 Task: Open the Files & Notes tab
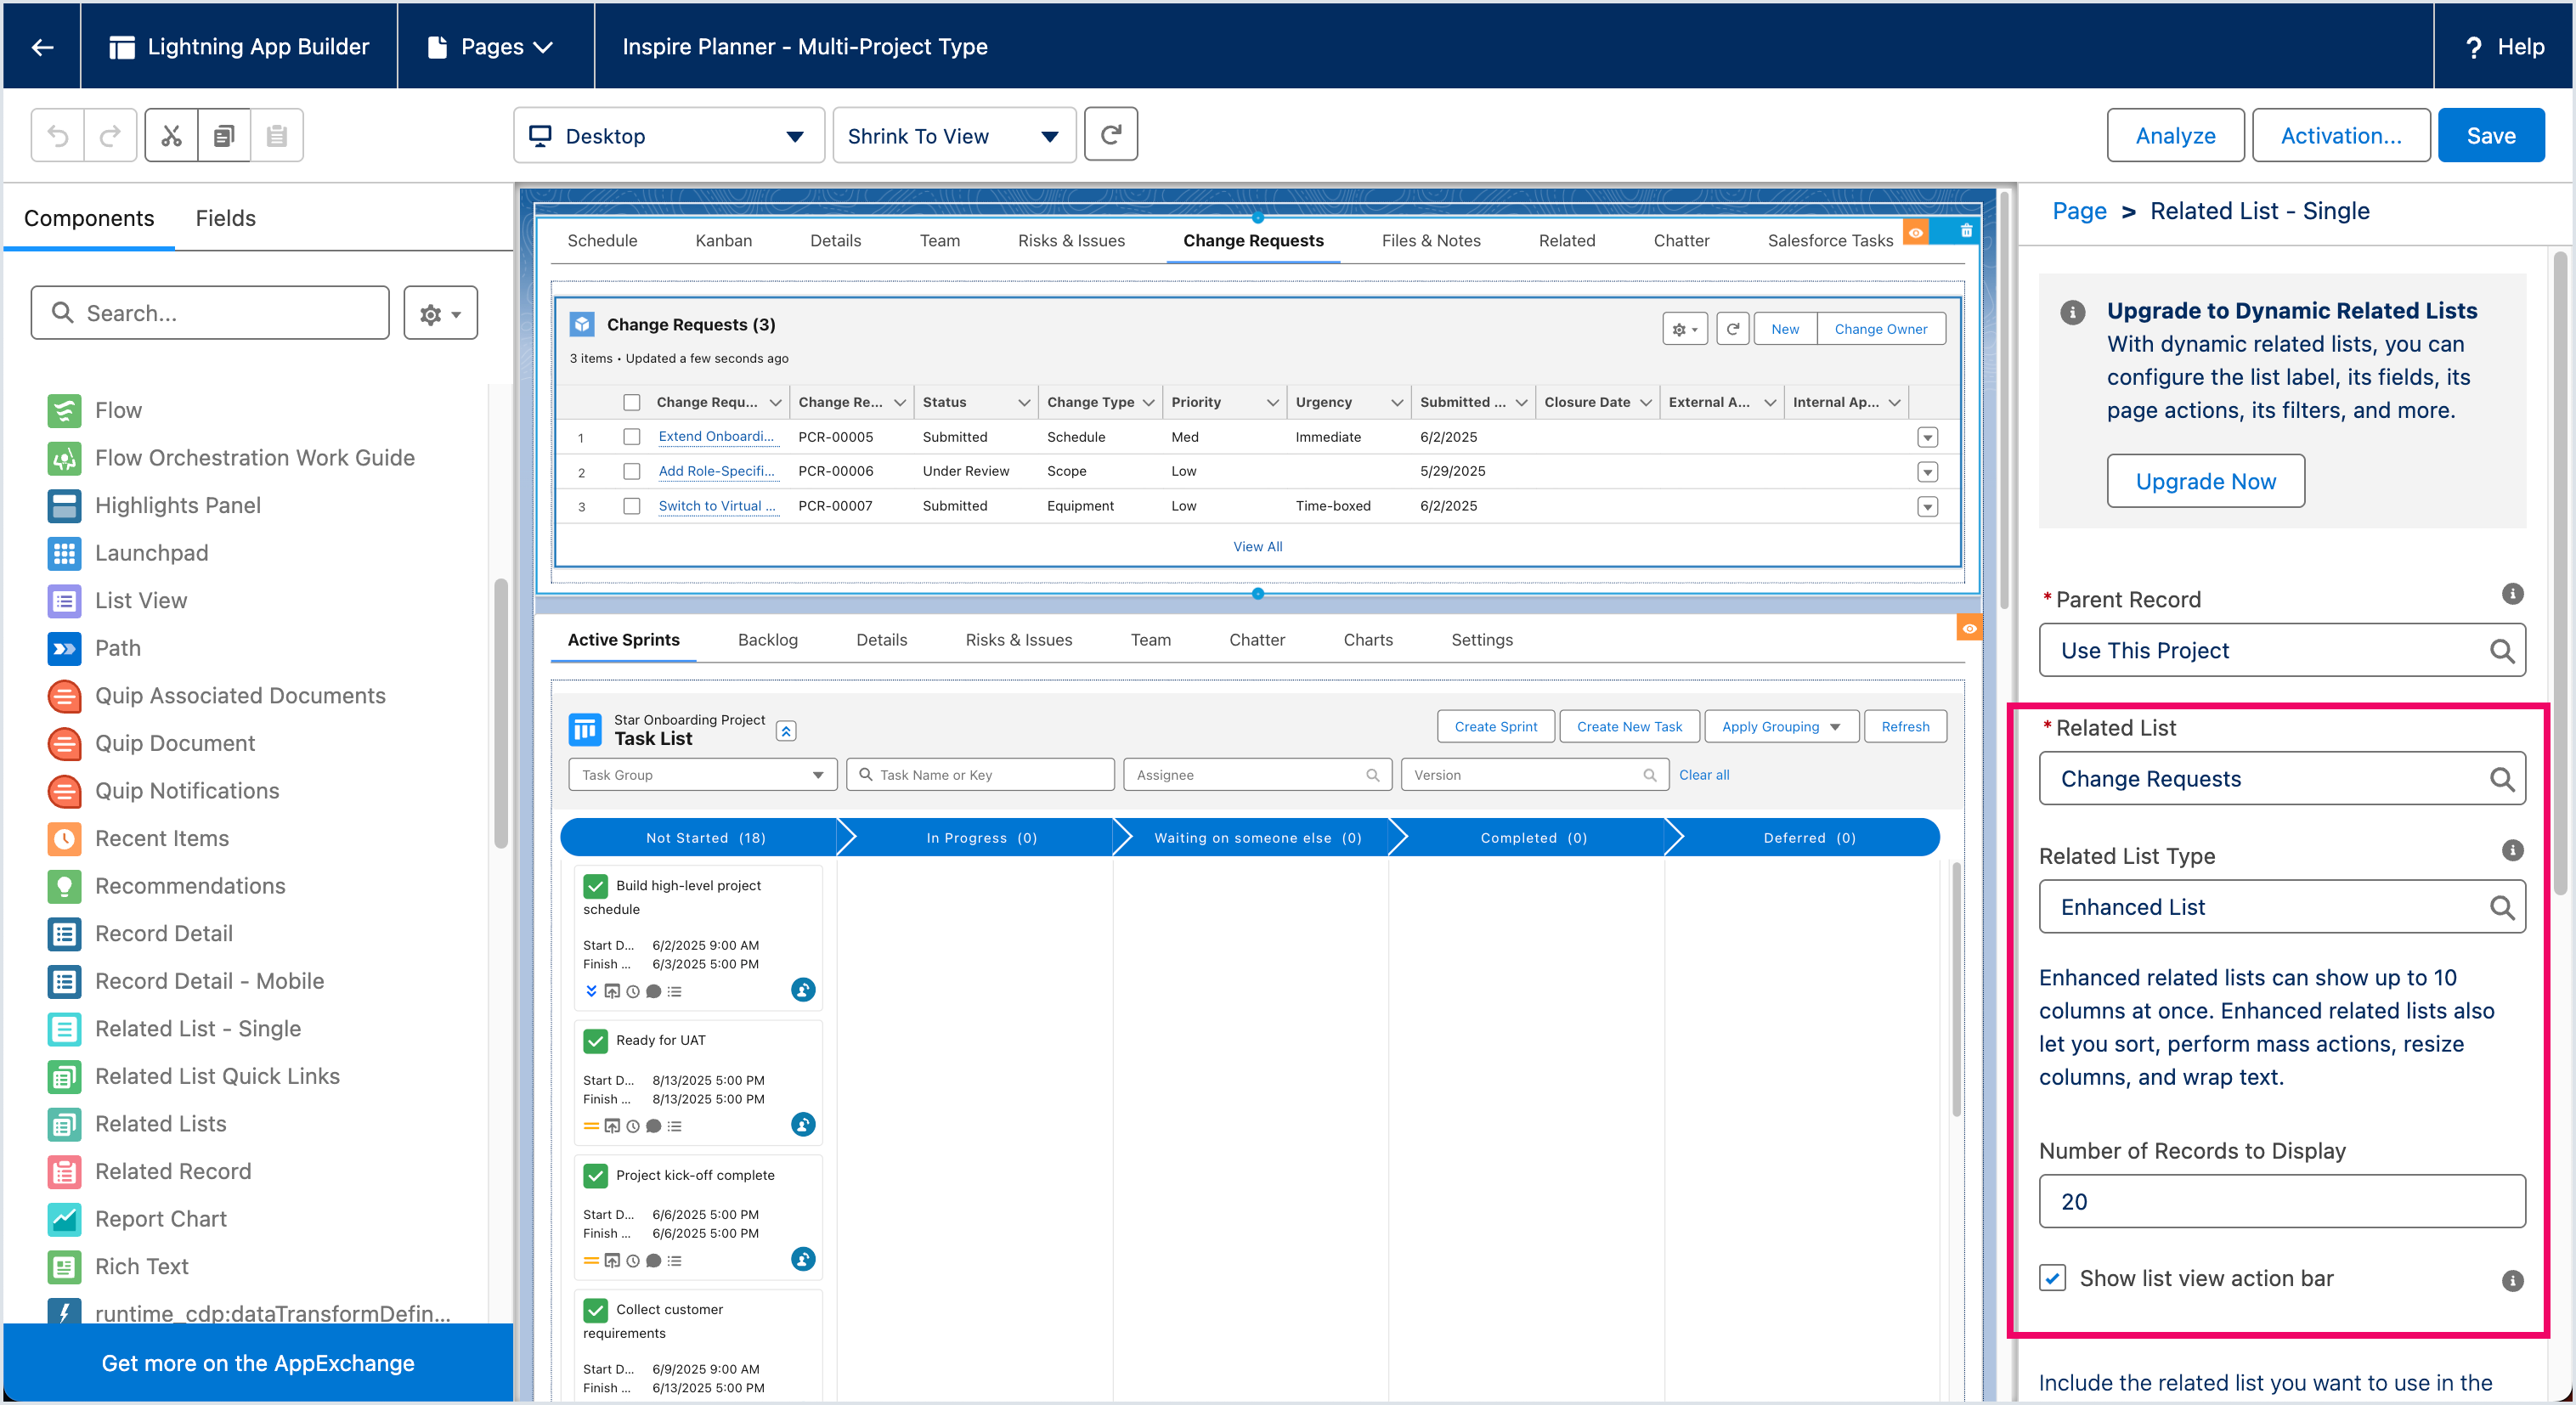1430,241
